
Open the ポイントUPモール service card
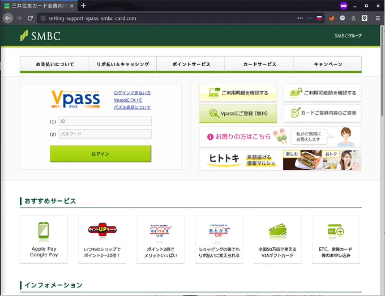coord(102,239)
